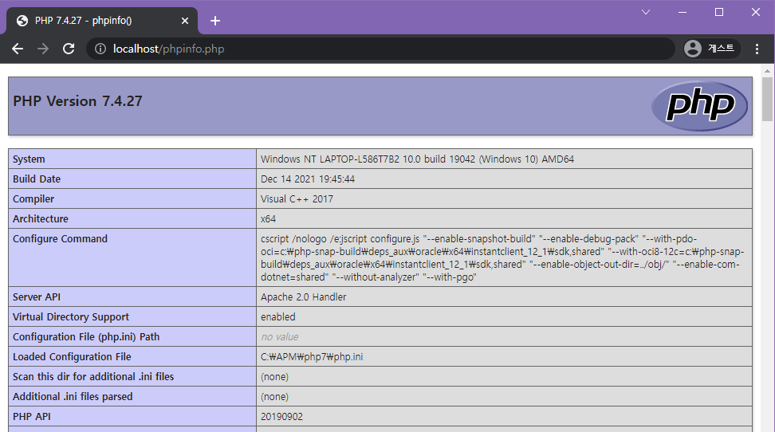Select the 'System' row label
This screenshot has height=432, width=775.
(29, 159)
